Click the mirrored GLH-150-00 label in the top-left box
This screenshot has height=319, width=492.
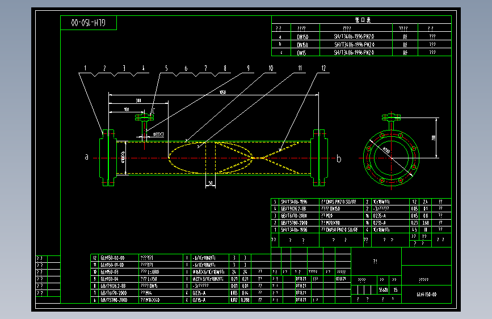tap(88, 23)
